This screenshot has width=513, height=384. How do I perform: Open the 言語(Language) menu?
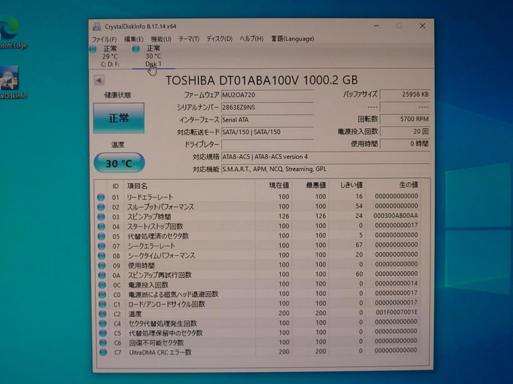tap(293, 39)
